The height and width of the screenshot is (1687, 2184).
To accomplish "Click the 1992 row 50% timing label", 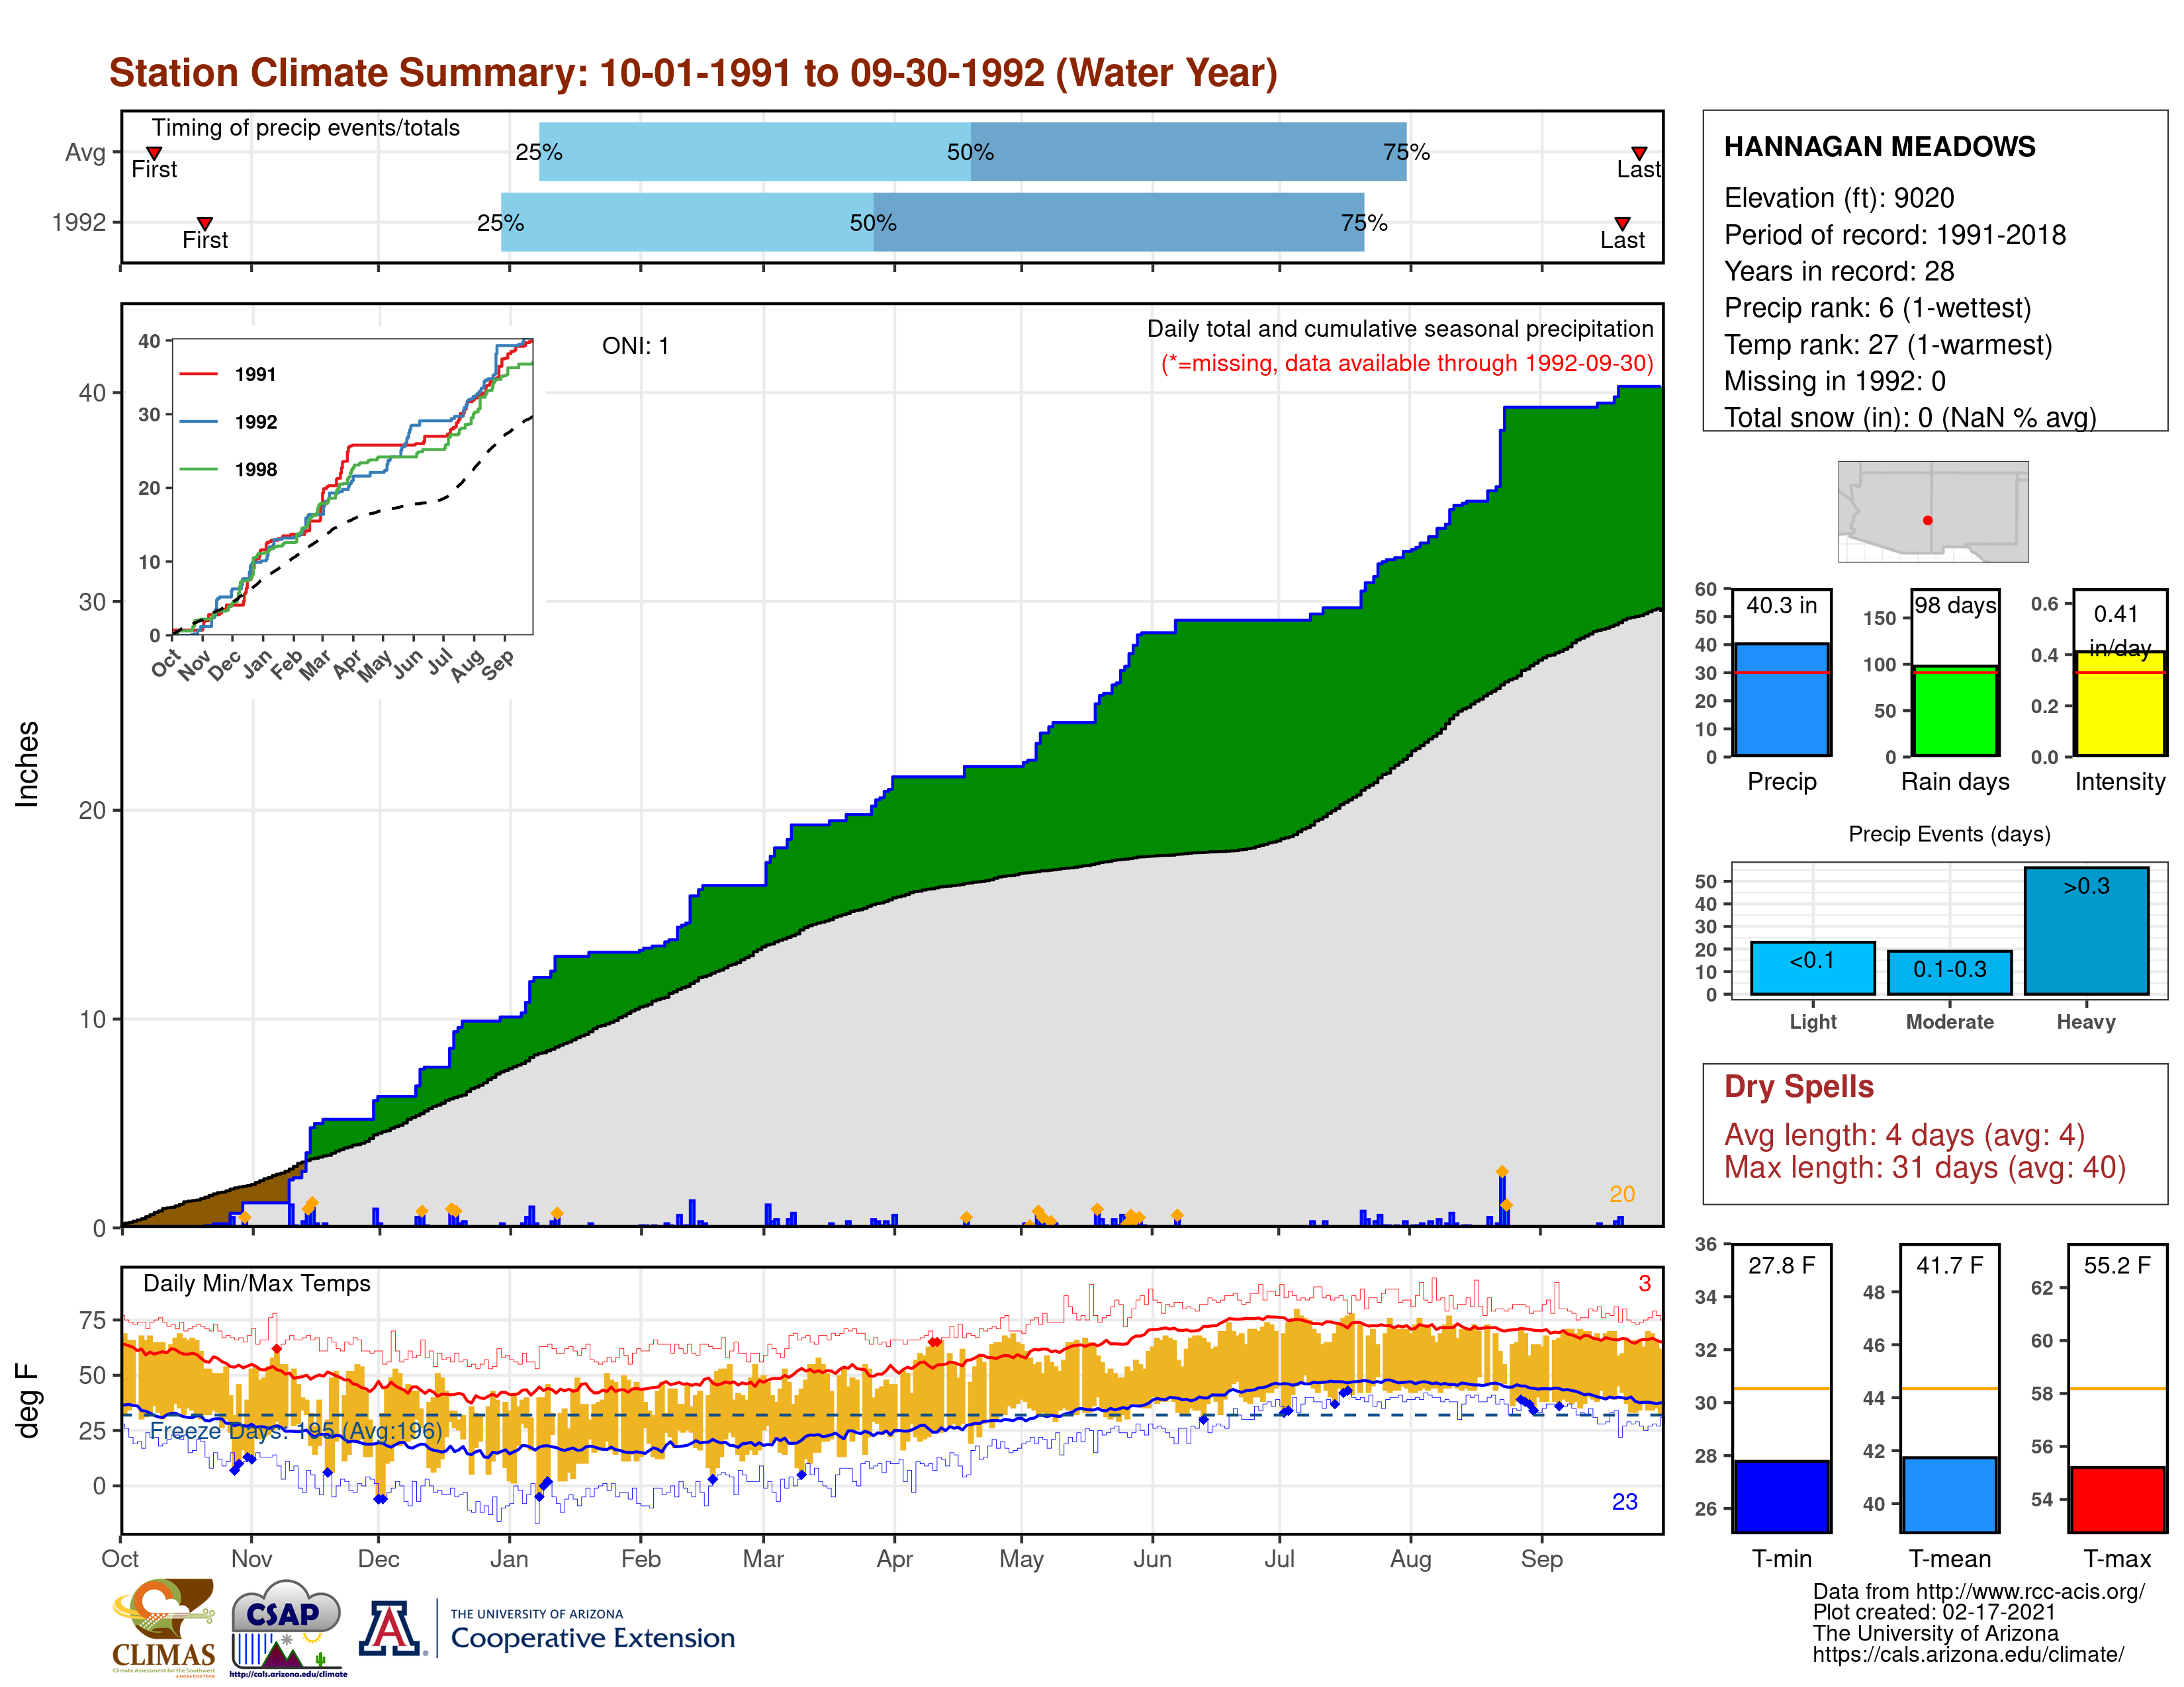I will [x=873, y=223].
